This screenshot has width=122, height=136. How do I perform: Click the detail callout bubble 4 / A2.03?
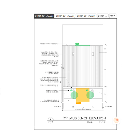click(x=50, y=120)
